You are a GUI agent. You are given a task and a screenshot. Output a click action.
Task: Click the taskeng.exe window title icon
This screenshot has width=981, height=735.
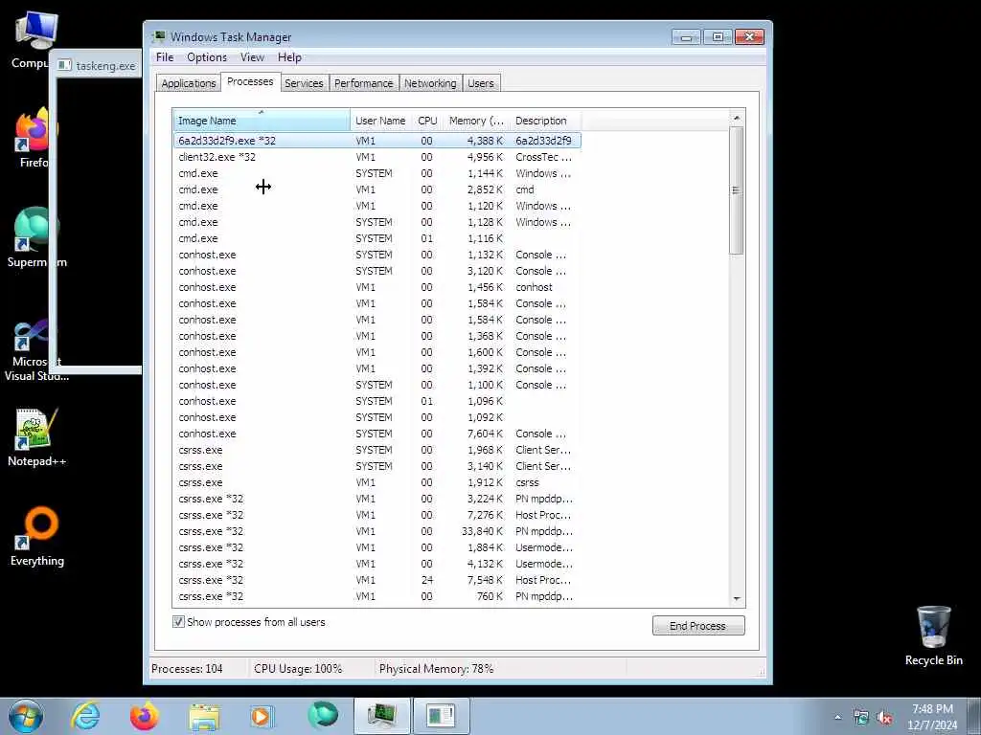pyautogui.click(x=64, y=65)
